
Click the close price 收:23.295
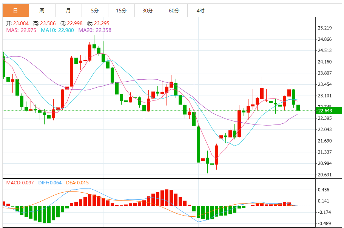(98, 23)
